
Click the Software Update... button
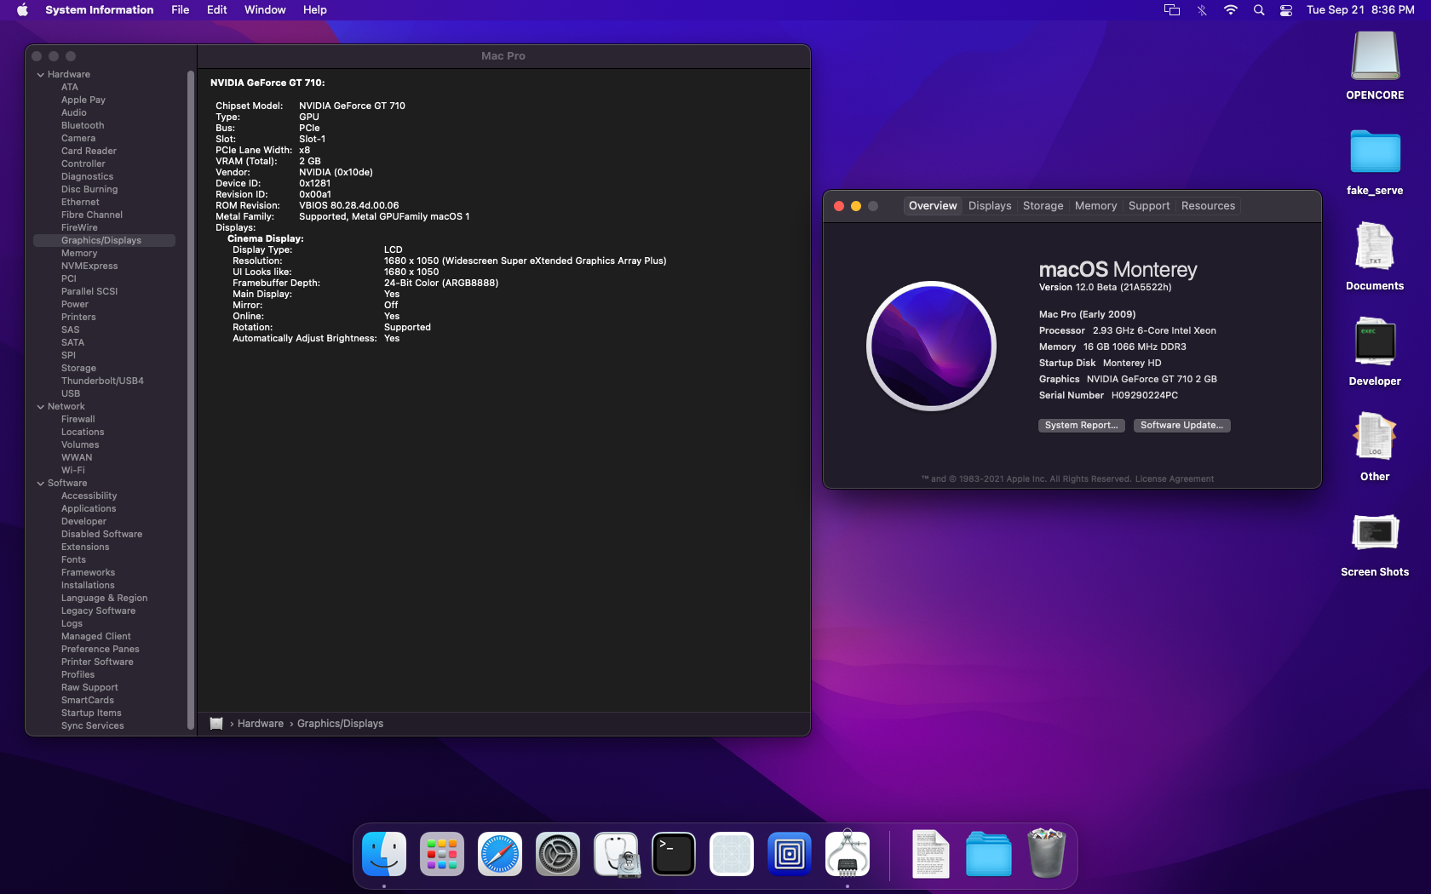(x=1181, y=425)
